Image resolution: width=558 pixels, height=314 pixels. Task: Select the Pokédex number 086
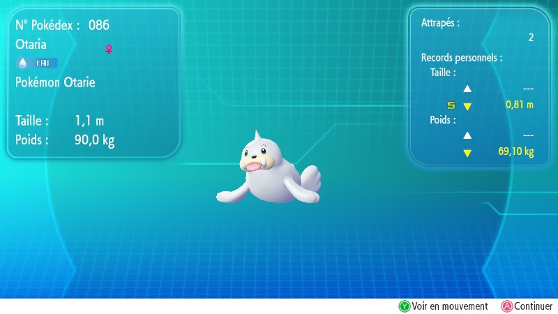click(99, 25)
